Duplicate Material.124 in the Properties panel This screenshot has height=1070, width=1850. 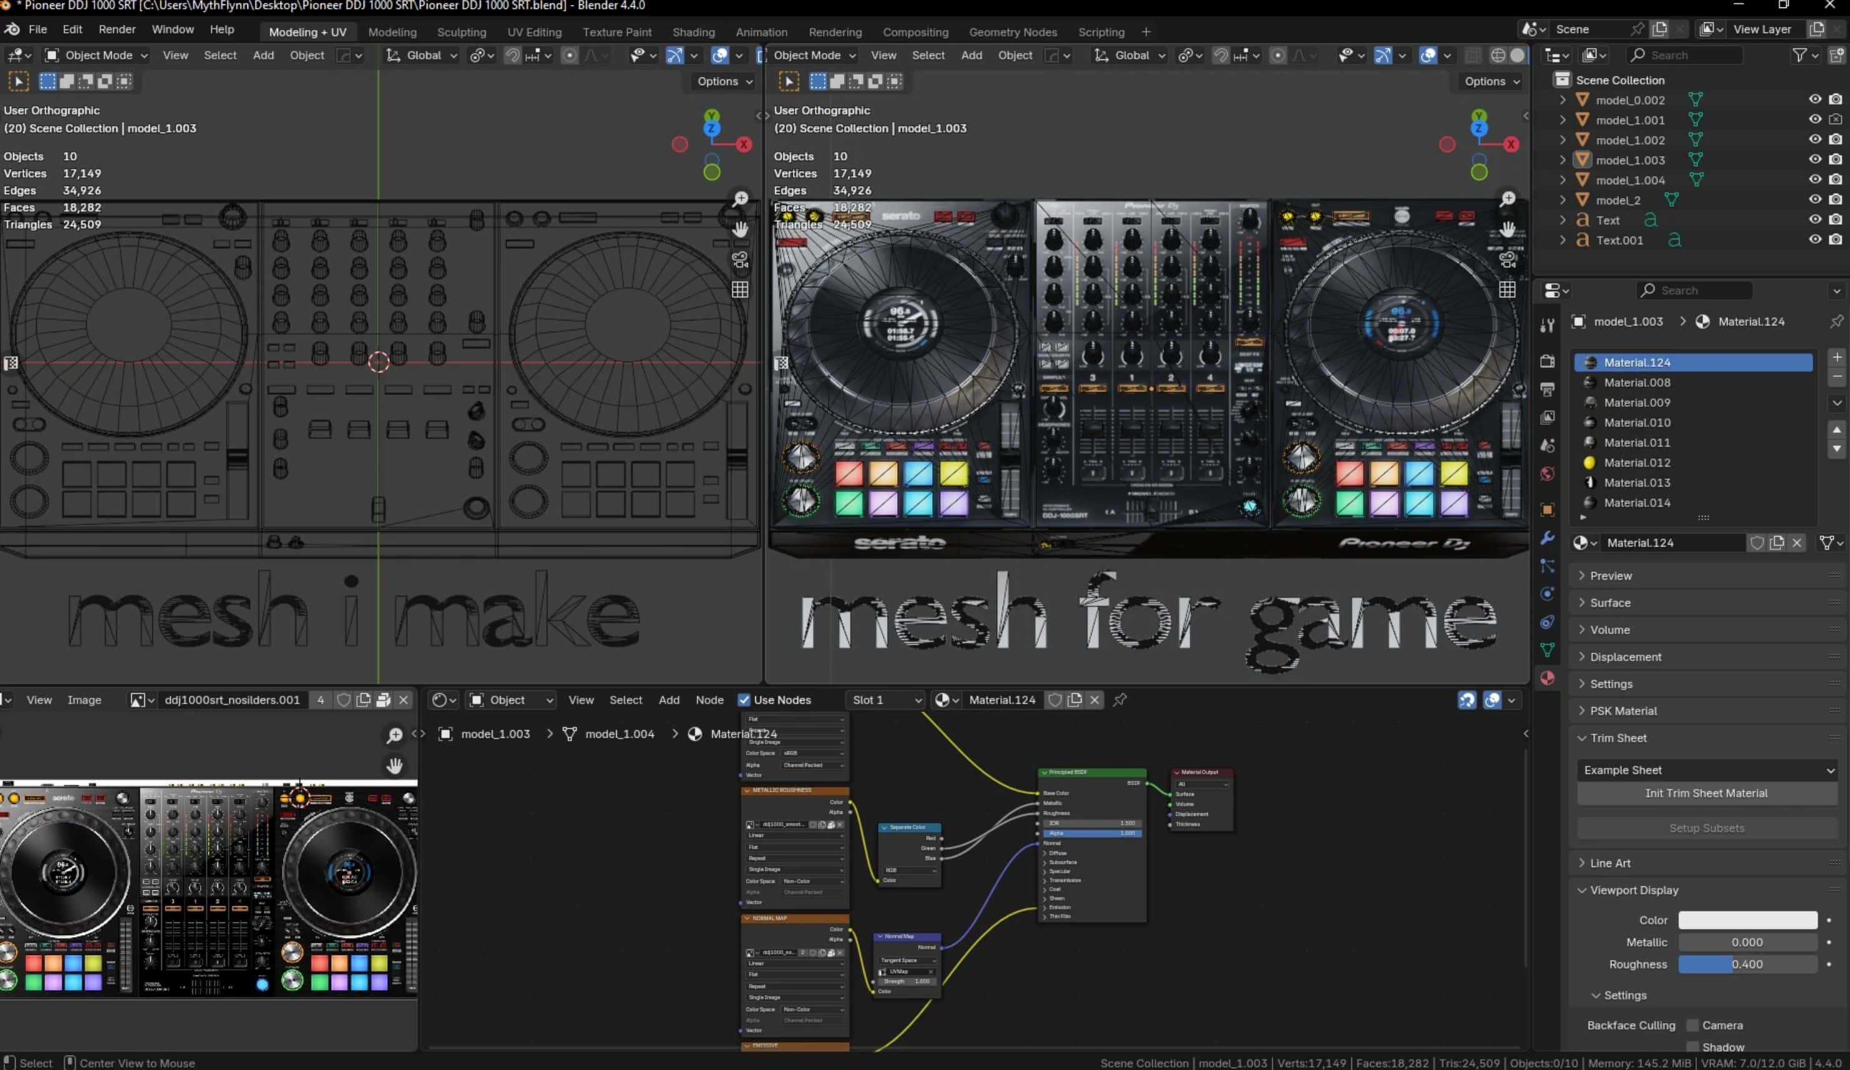click(x=1777, y=542)
